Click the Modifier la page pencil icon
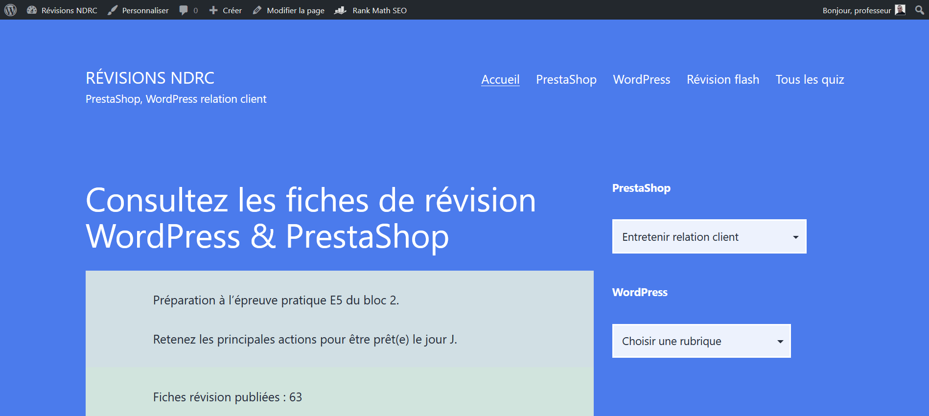Image resolution: width=929 pixels, height=416 pixels. [257, 10]
